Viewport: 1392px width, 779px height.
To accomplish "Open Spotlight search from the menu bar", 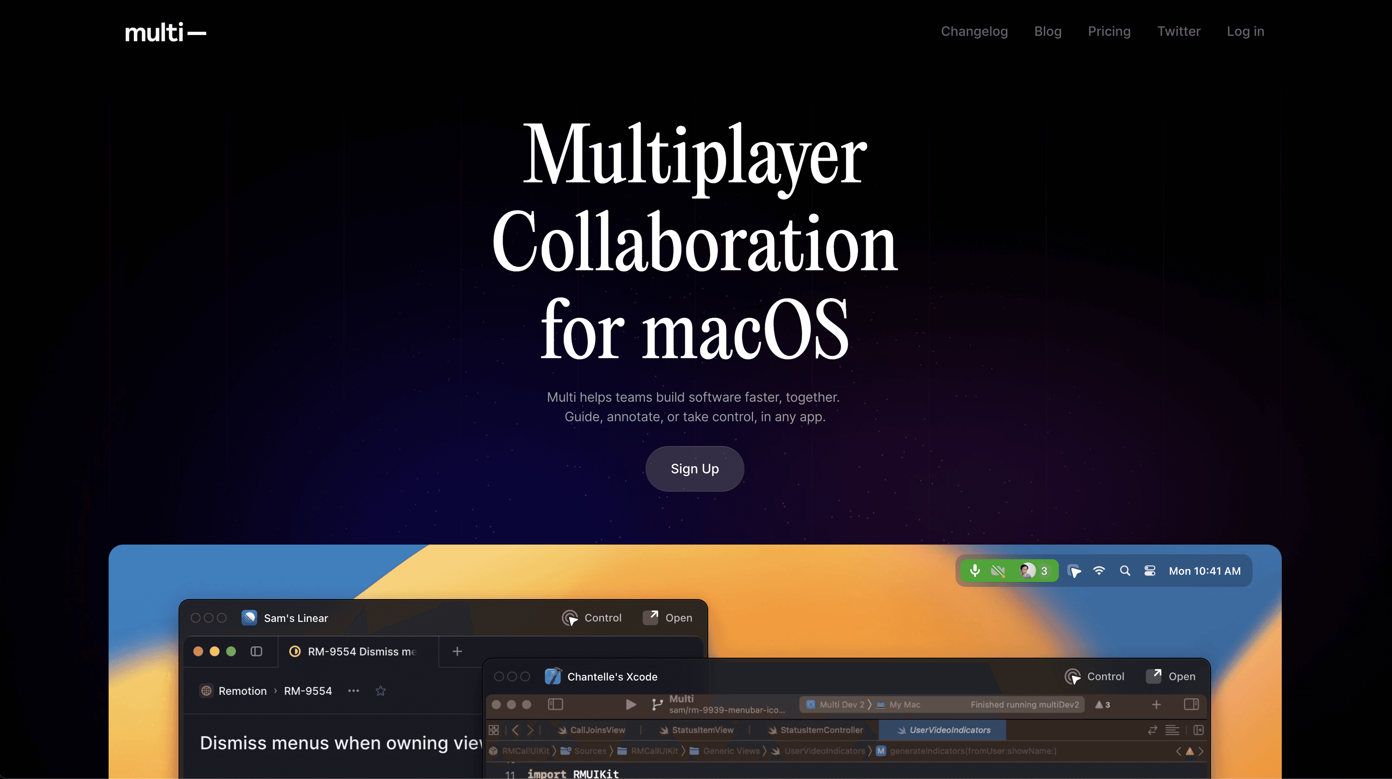I will click(x=1125, y=570).
